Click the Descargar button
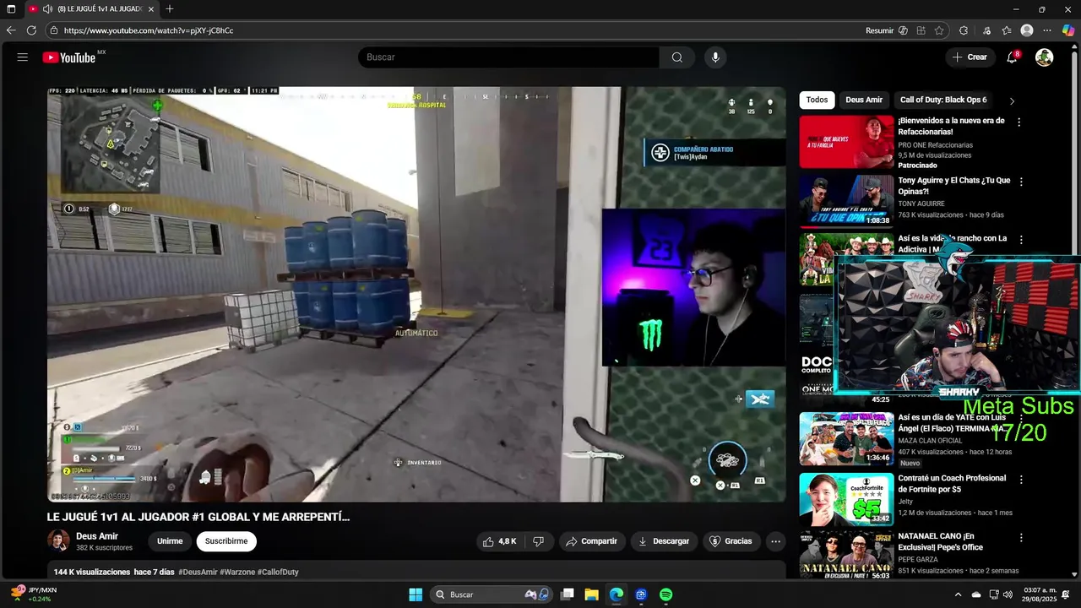Screen dimensions: 1081x608 664,541
